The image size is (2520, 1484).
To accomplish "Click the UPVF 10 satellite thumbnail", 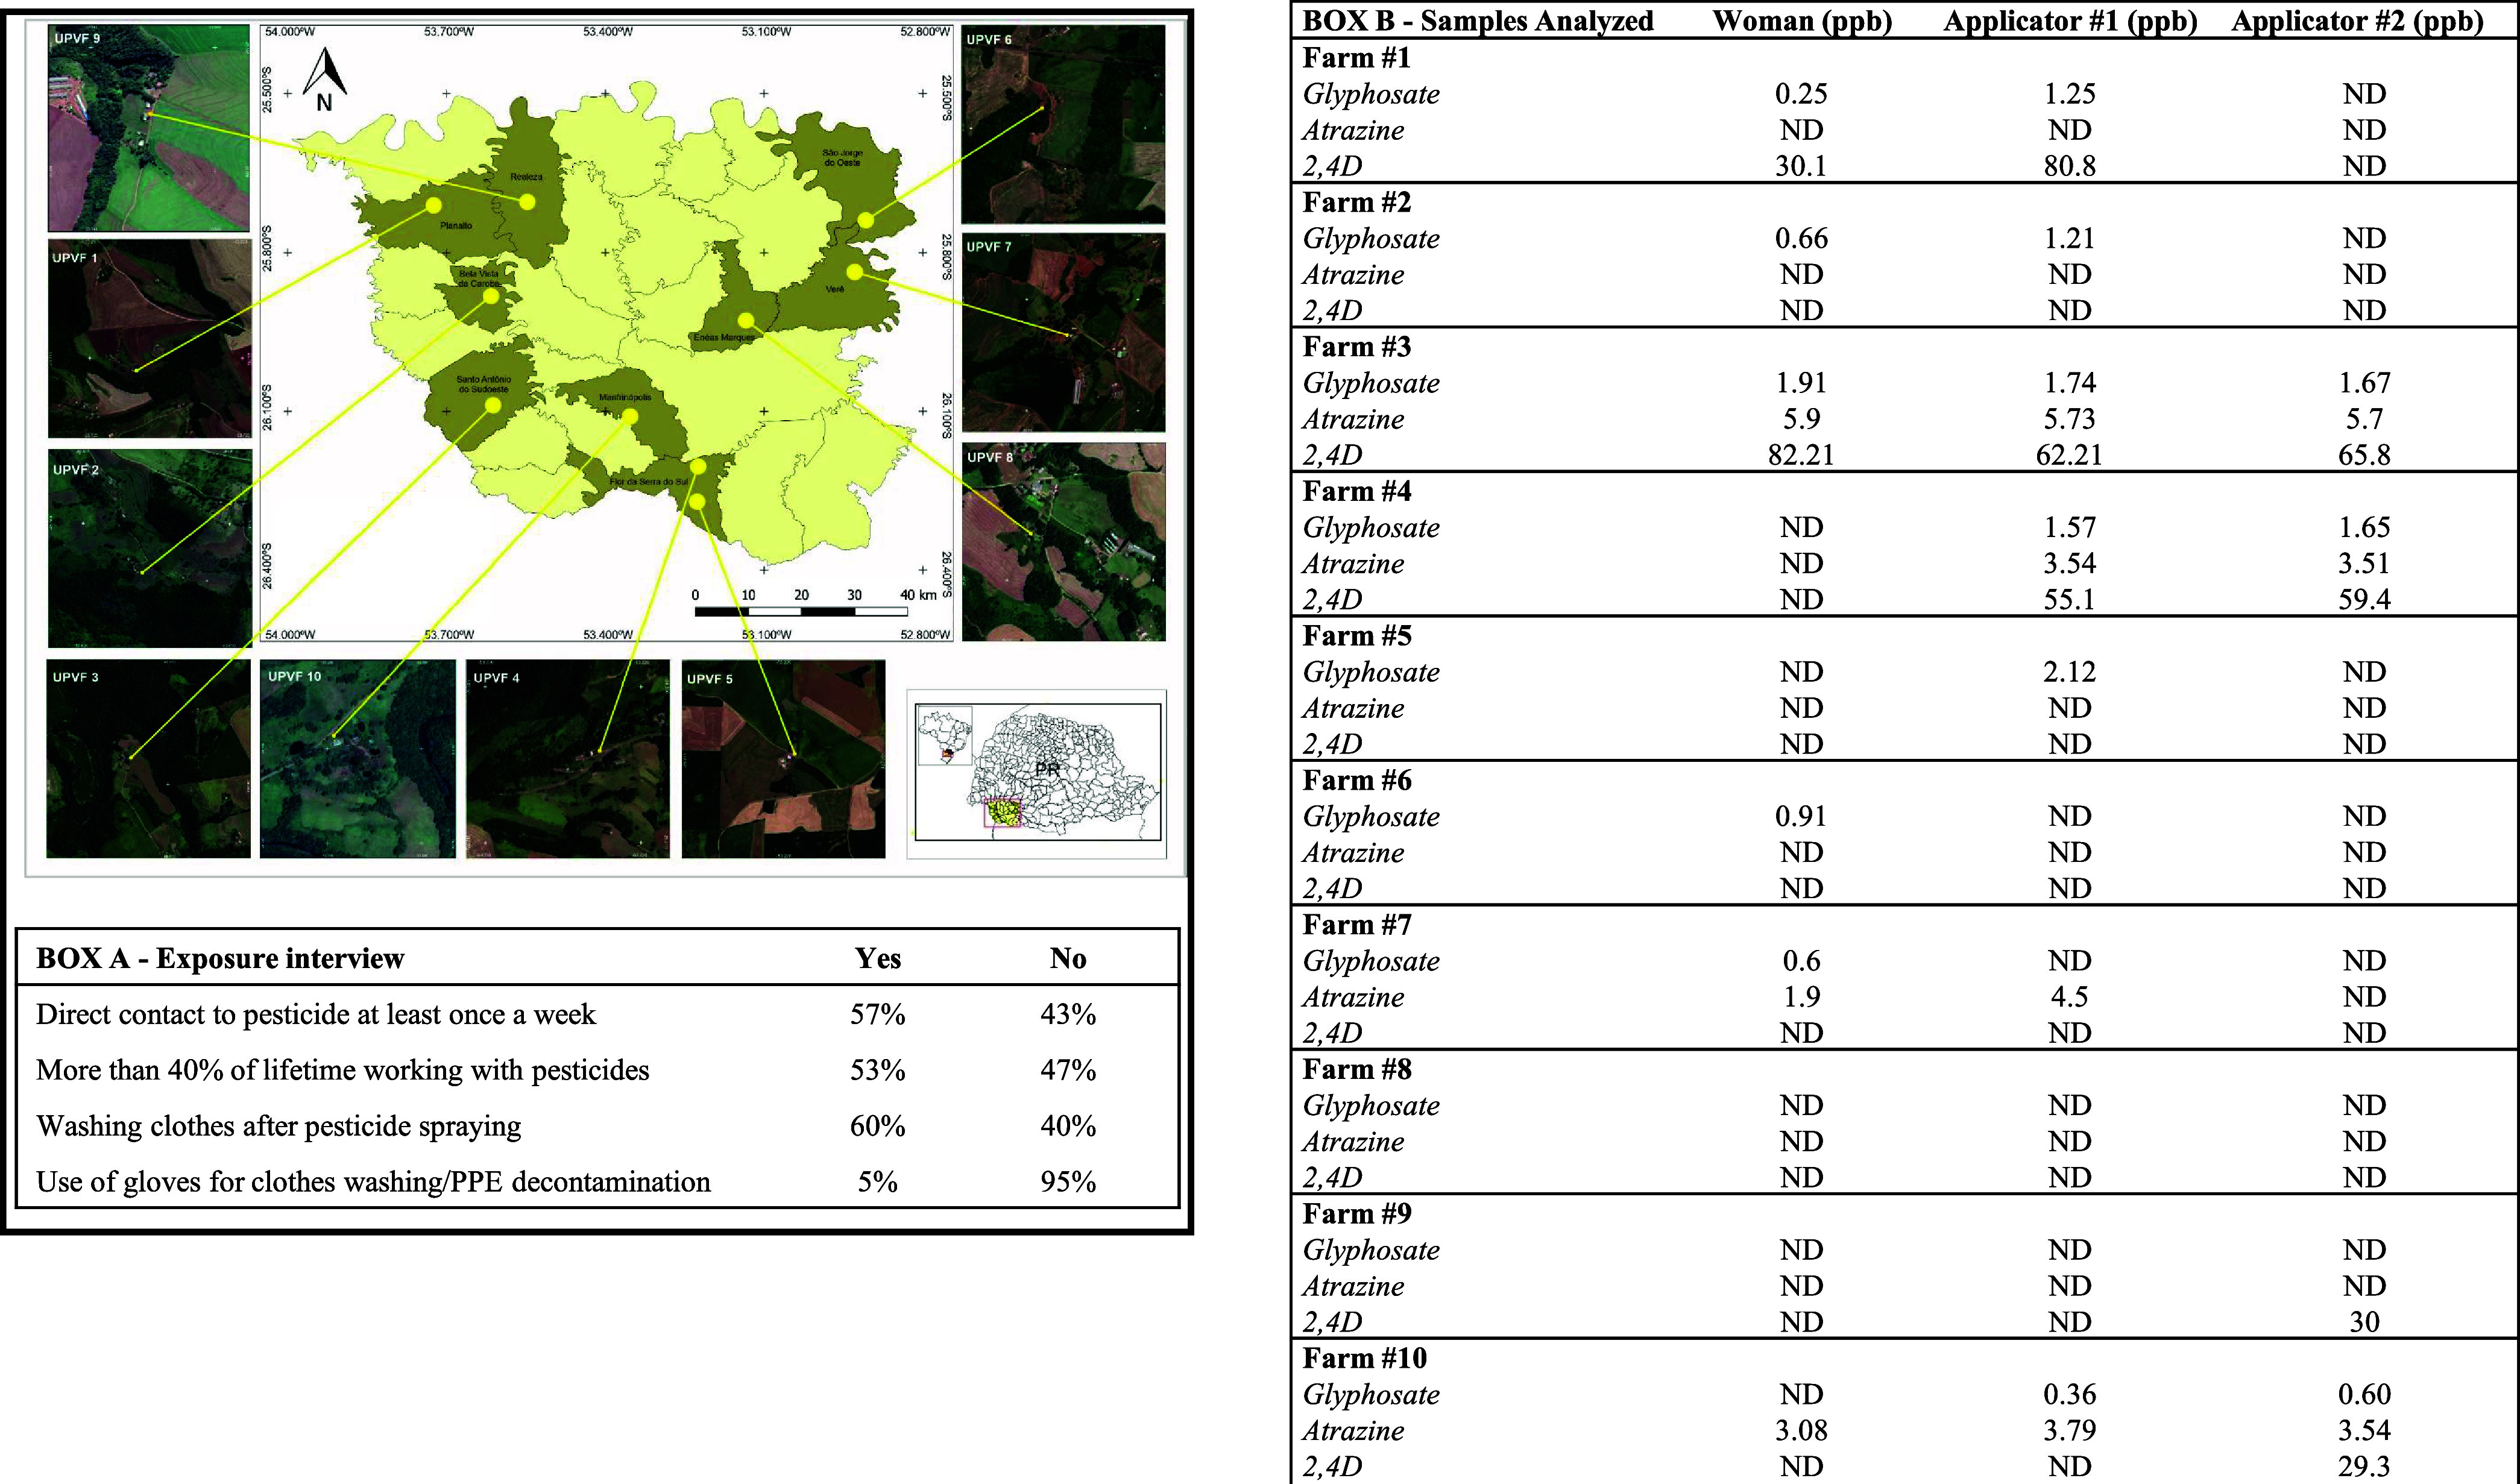I will tap(357, 758).
